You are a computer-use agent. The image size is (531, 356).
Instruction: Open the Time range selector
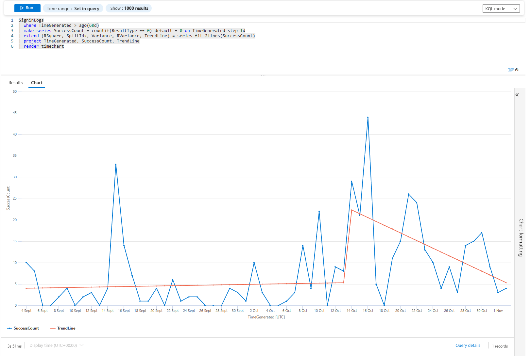click(x=73, y=8)
